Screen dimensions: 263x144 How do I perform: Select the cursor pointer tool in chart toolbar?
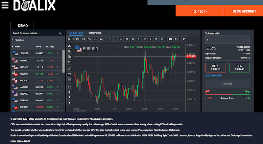(69, 39)
